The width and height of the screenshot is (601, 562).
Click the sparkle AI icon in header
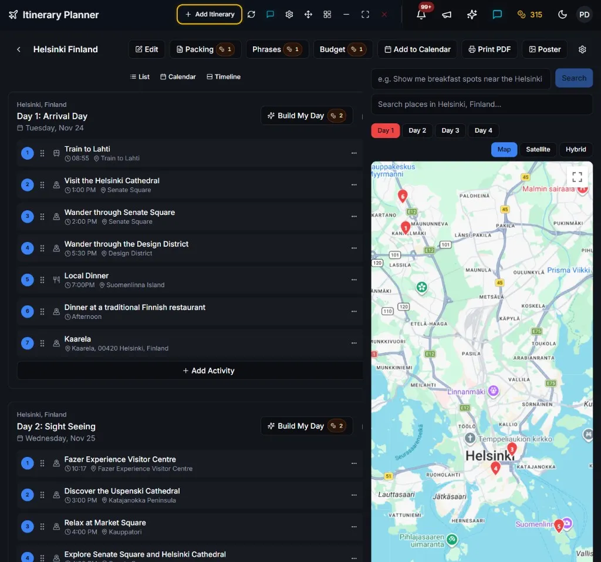472,15
